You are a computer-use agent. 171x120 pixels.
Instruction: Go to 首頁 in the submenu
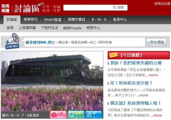point(10,28)
